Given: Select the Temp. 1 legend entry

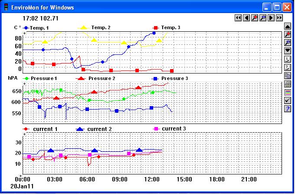Looking at the screenshot, I should pos(36,28).
